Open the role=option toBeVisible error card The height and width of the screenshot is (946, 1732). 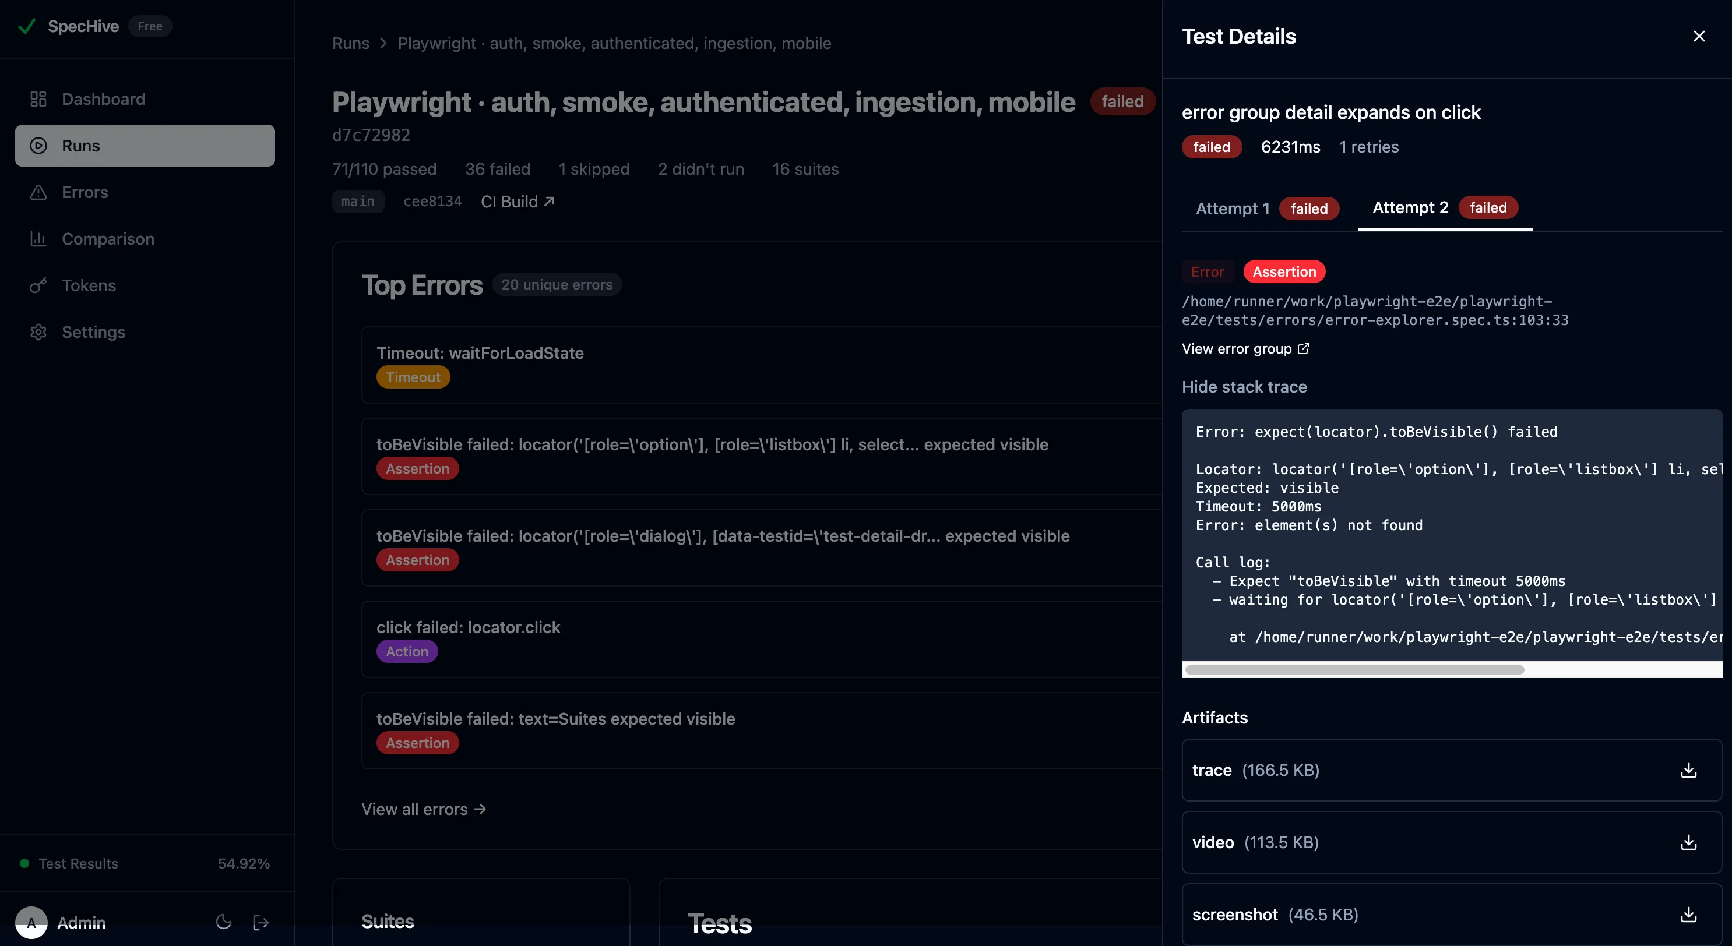[x=761, y=456]
